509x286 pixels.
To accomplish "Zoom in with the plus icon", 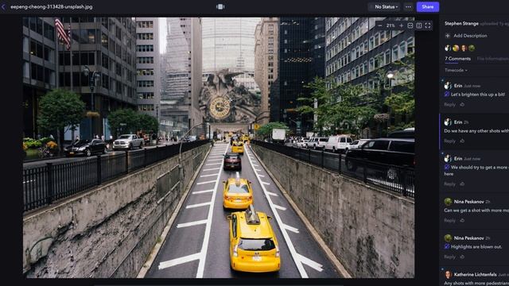I will (401, 25).
